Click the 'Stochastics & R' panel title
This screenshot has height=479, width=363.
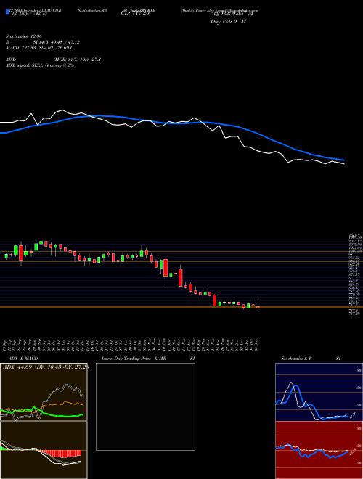297,359
